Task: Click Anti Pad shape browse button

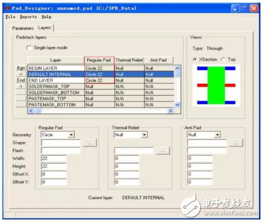Action: tap(236, 143)
